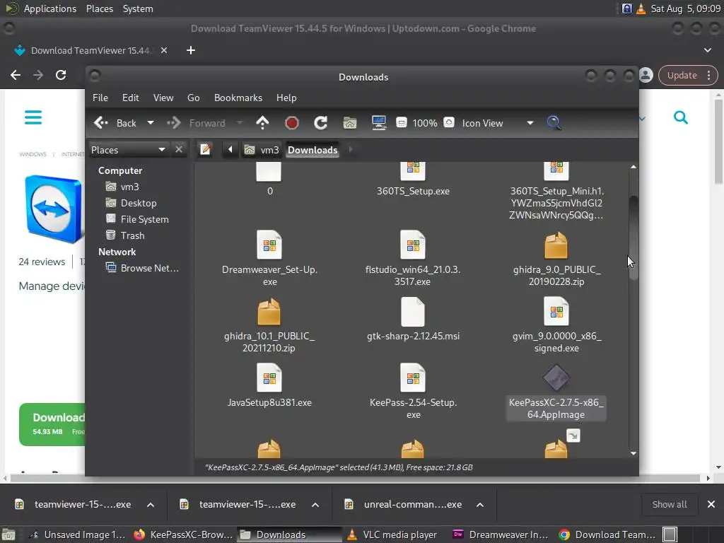The image size is (724, 543).
Task: Open Trash from the sidebar
Action: [125, 235]
